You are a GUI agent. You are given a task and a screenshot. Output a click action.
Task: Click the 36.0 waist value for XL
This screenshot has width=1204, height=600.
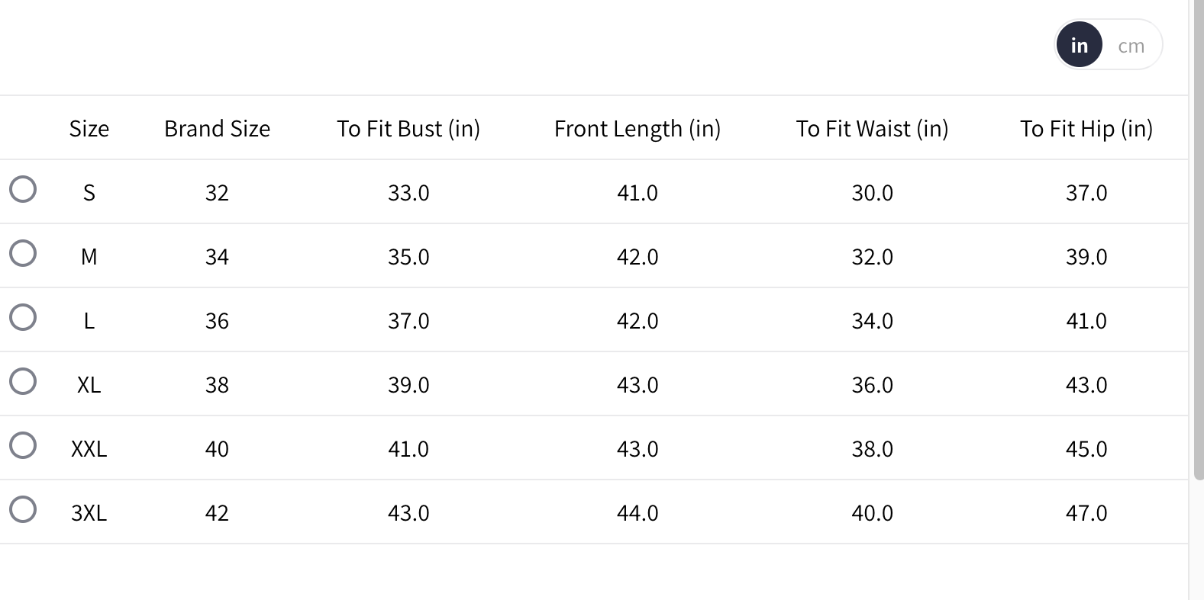872,385
